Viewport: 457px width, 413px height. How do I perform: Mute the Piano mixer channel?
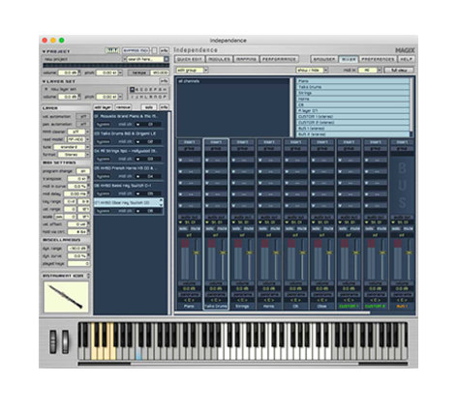[196, 228]
